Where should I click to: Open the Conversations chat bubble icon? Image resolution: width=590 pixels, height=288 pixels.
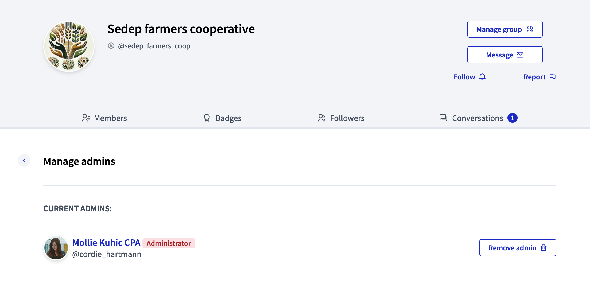point(443,118)
